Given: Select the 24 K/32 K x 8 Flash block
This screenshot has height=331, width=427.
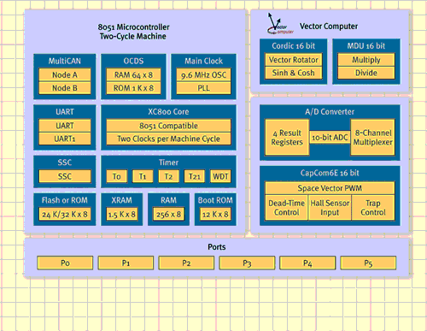Looking at the screenshot, I should (x=65, y=214).
